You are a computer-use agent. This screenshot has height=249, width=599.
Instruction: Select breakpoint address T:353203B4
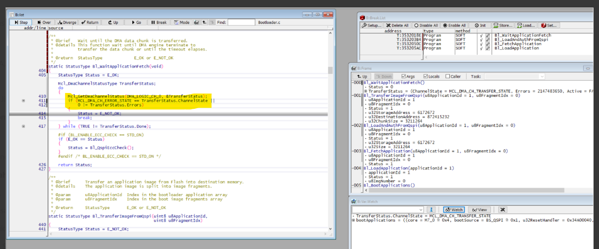tap(409, 40)
